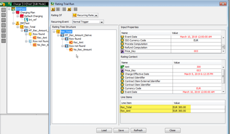Start the rating trial run with play icon
The image size is (230, 134).
(x=53, y=9)
